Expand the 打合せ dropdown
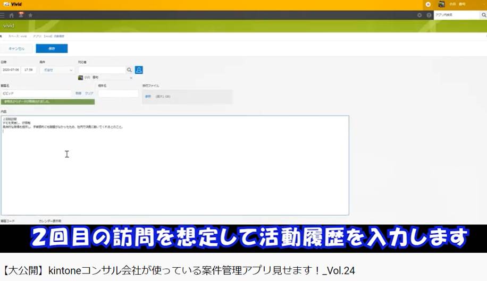487x281 pixels. 57,70
